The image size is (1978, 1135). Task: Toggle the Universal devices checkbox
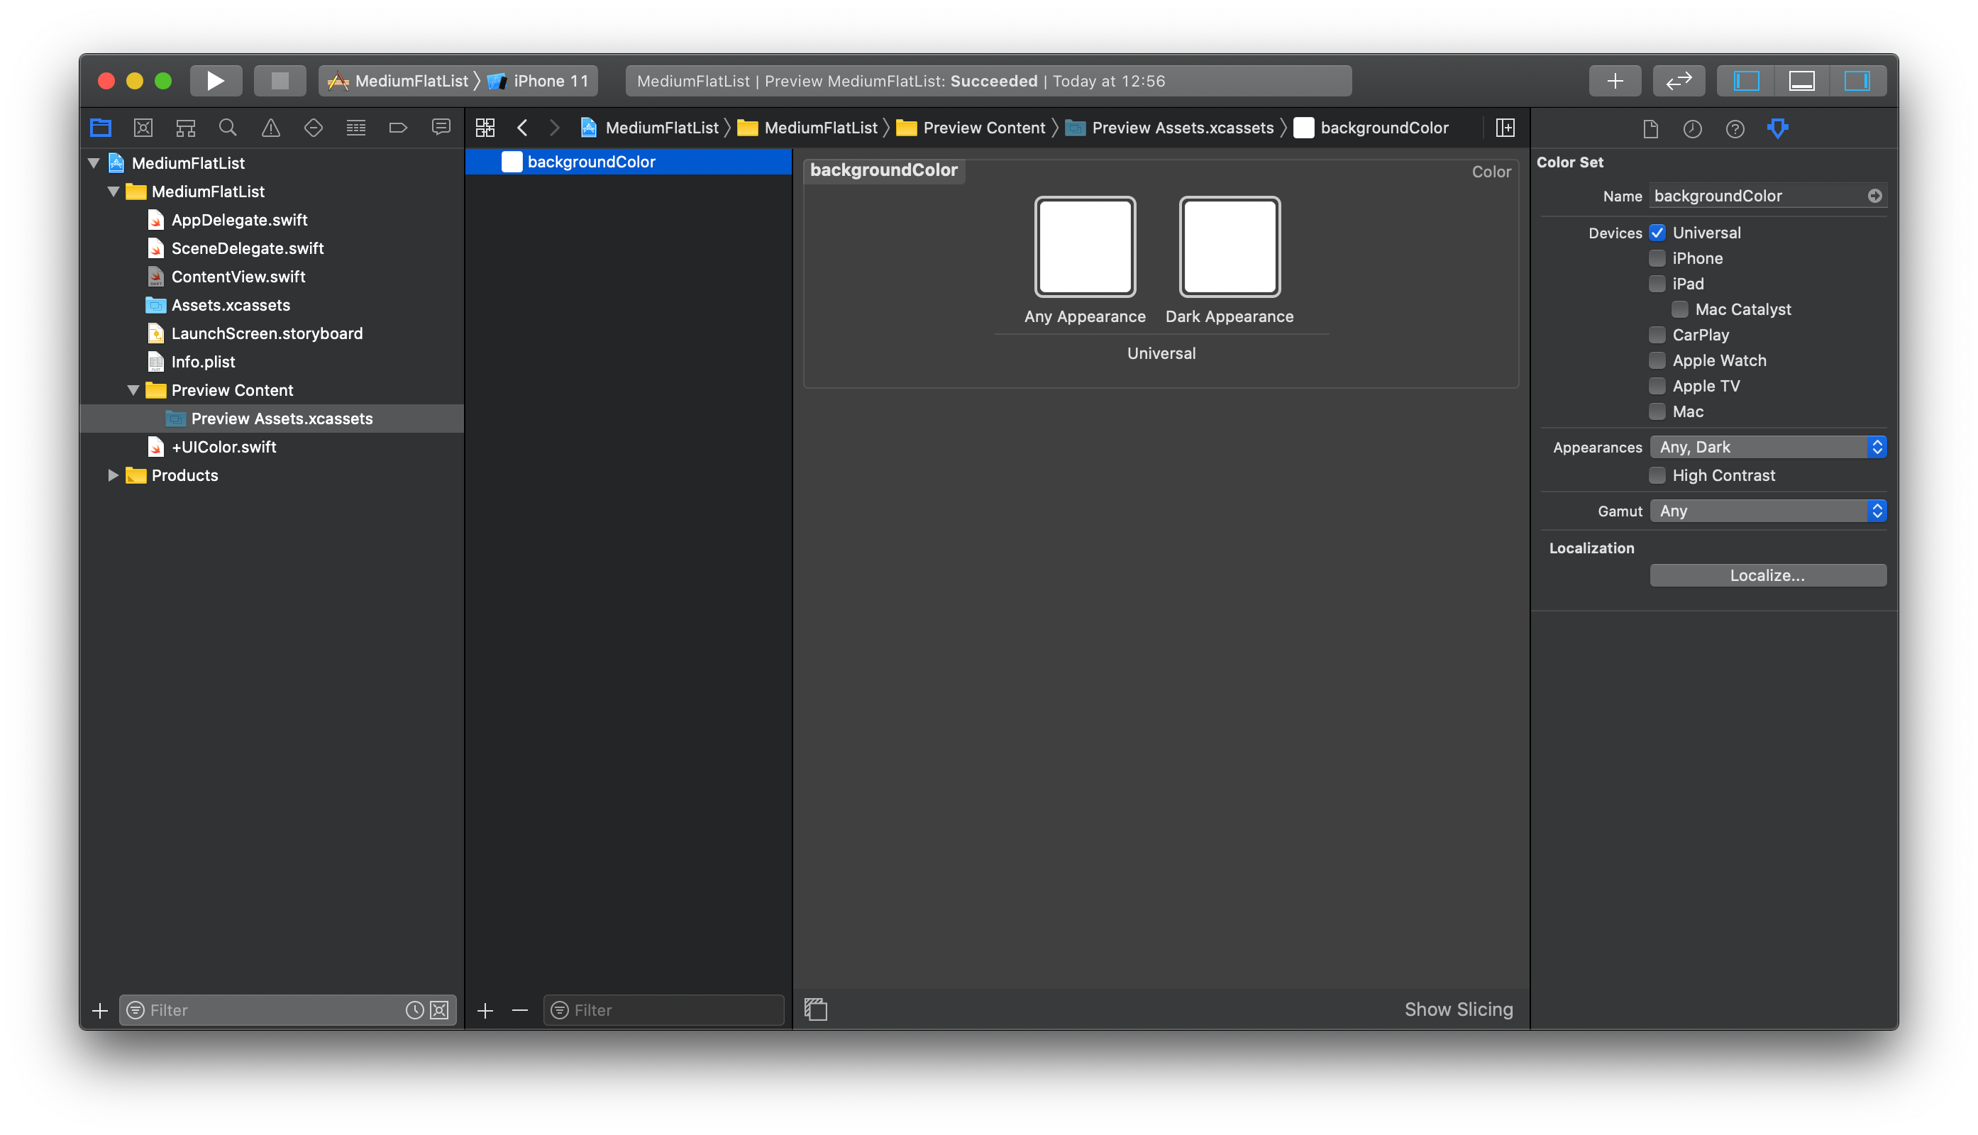point(1657,232)
